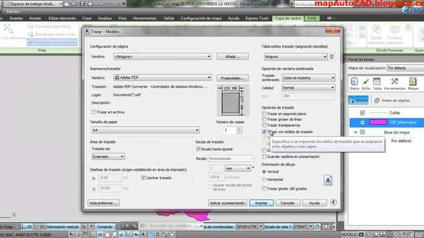Enable Trazar en archivo checkbox
This screenshot has width=424, height=238.
pos(94,112)
